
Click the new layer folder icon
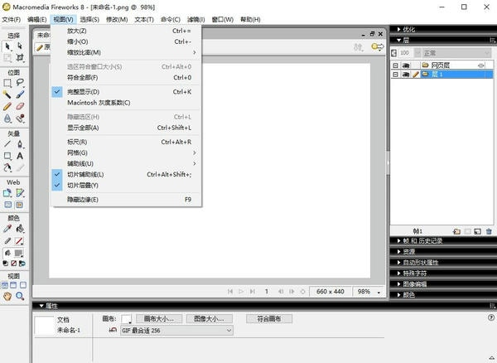click(x=456, y=231)
